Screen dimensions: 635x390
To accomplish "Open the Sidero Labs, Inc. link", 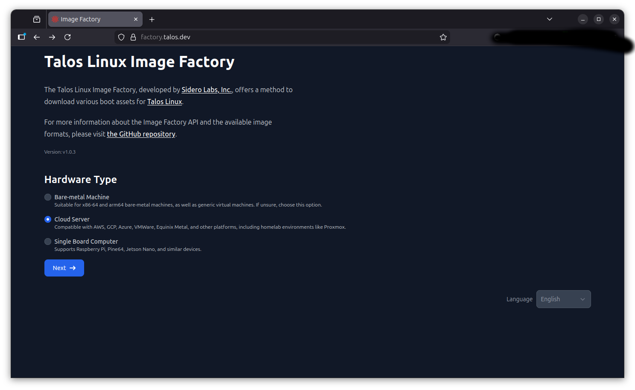I will click(x=206, y=90).
